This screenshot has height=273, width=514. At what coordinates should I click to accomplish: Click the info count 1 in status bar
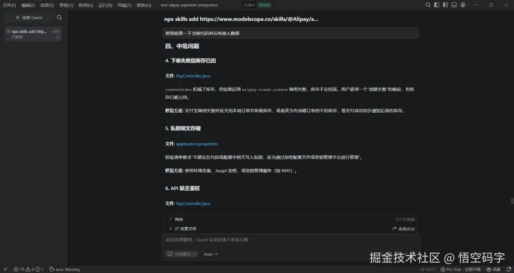coord(40,269)
